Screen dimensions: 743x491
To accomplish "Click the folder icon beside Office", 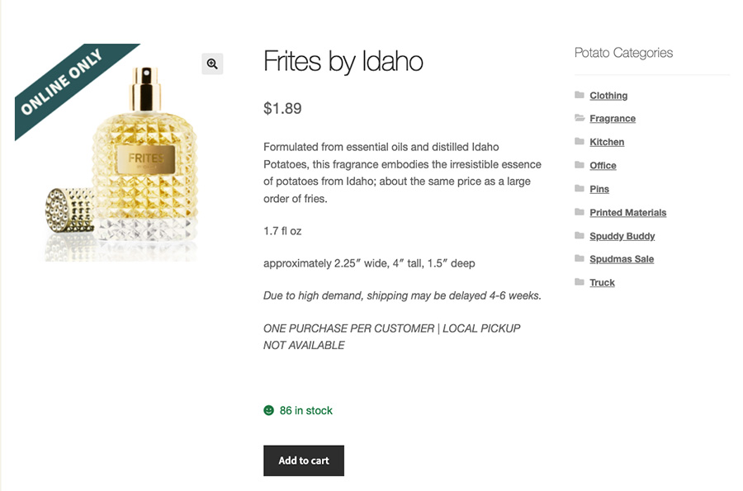I will click(x=579, y=165).
